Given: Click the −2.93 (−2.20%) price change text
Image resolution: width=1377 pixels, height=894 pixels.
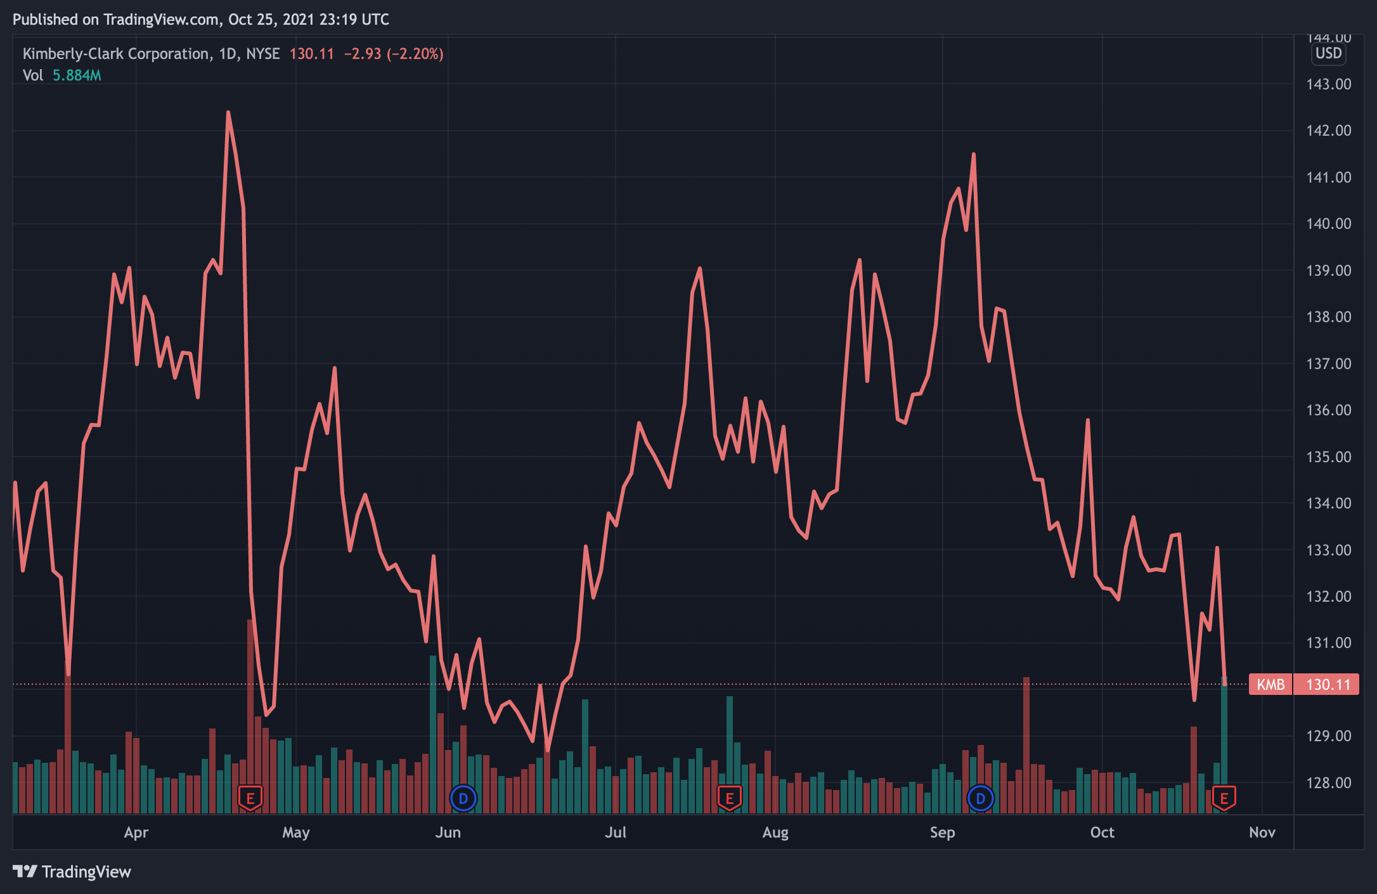Looking at the screenshot, I should point(393,54).
